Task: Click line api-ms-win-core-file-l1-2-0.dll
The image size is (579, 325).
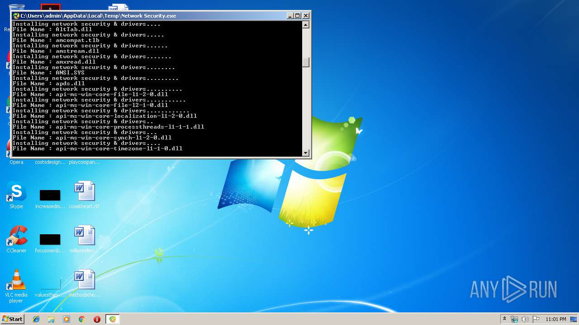Action: click(90, 94)
